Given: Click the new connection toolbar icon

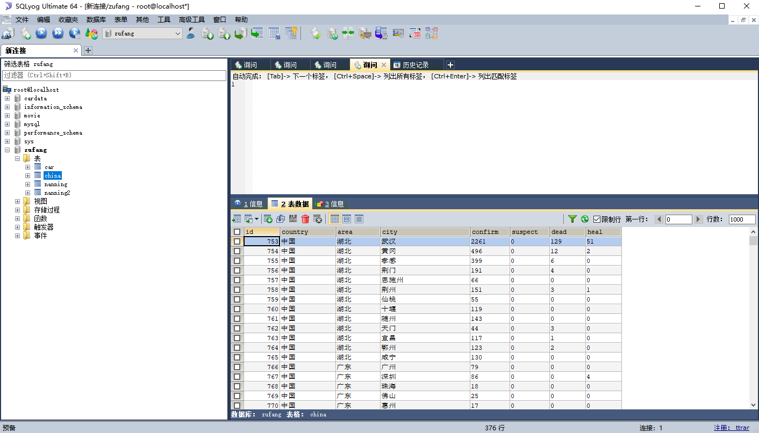Looking at the screenshot, I should [8, 34].
